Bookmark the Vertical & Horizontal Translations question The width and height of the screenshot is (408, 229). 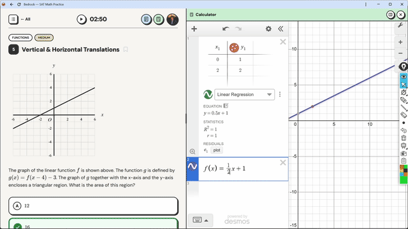126,50
